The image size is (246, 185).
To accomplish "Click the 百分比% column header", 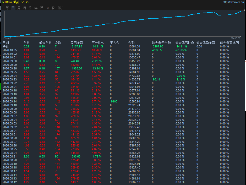I will pos(97,43).
